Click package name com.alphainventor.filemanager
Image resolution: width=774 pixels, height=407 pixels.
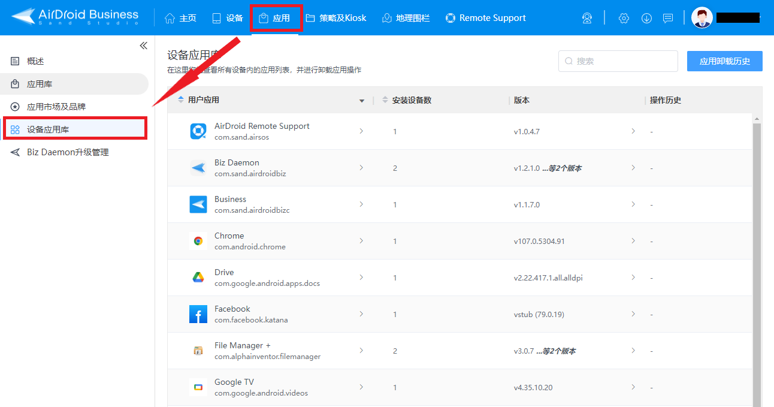point(267,357)
